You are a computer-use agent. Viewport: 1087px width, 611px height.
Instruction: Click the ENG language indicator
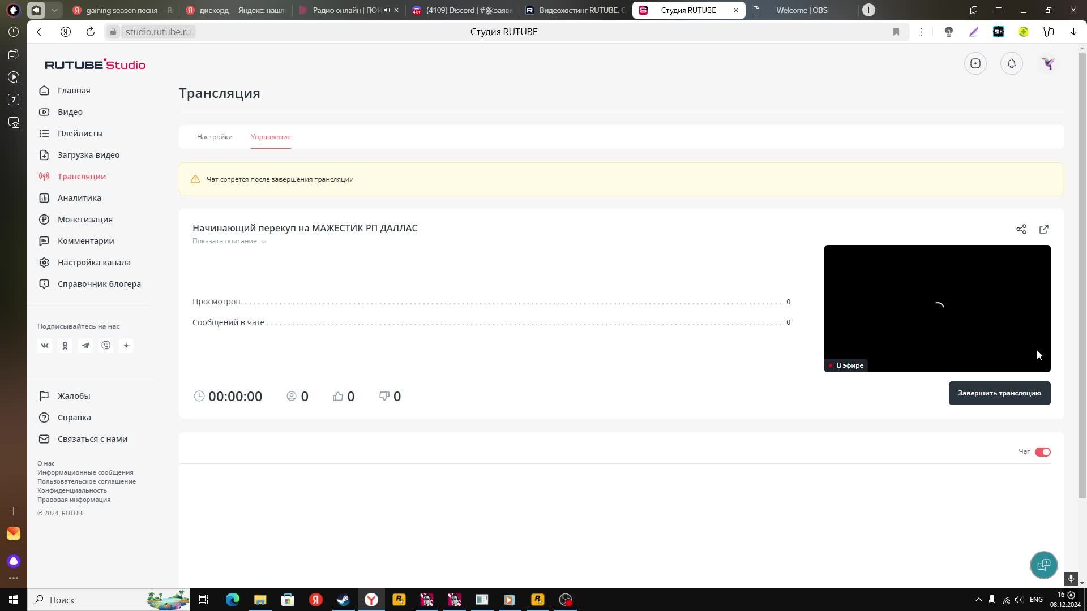1036,600
